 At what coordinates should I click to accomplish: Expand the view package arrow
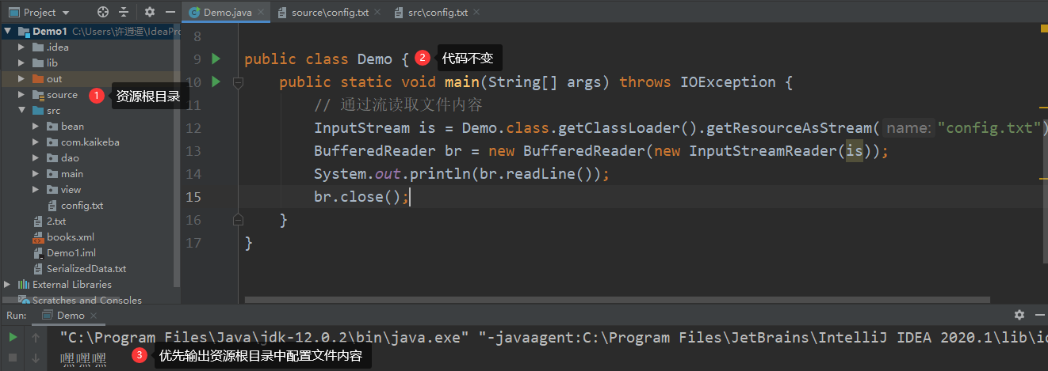point(36,190)
